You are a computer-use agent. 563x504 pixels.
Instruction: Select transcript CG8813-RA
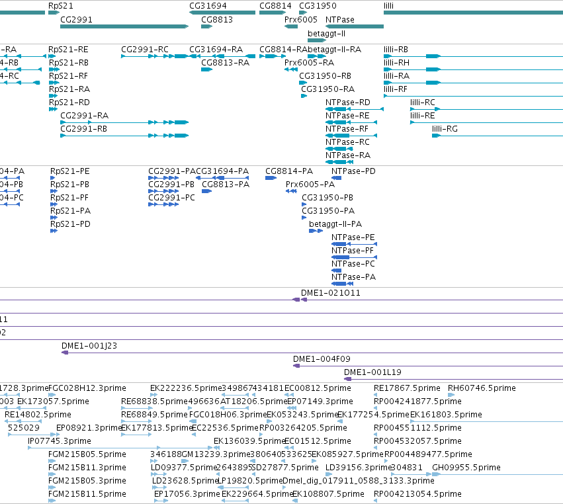point(225,63)
